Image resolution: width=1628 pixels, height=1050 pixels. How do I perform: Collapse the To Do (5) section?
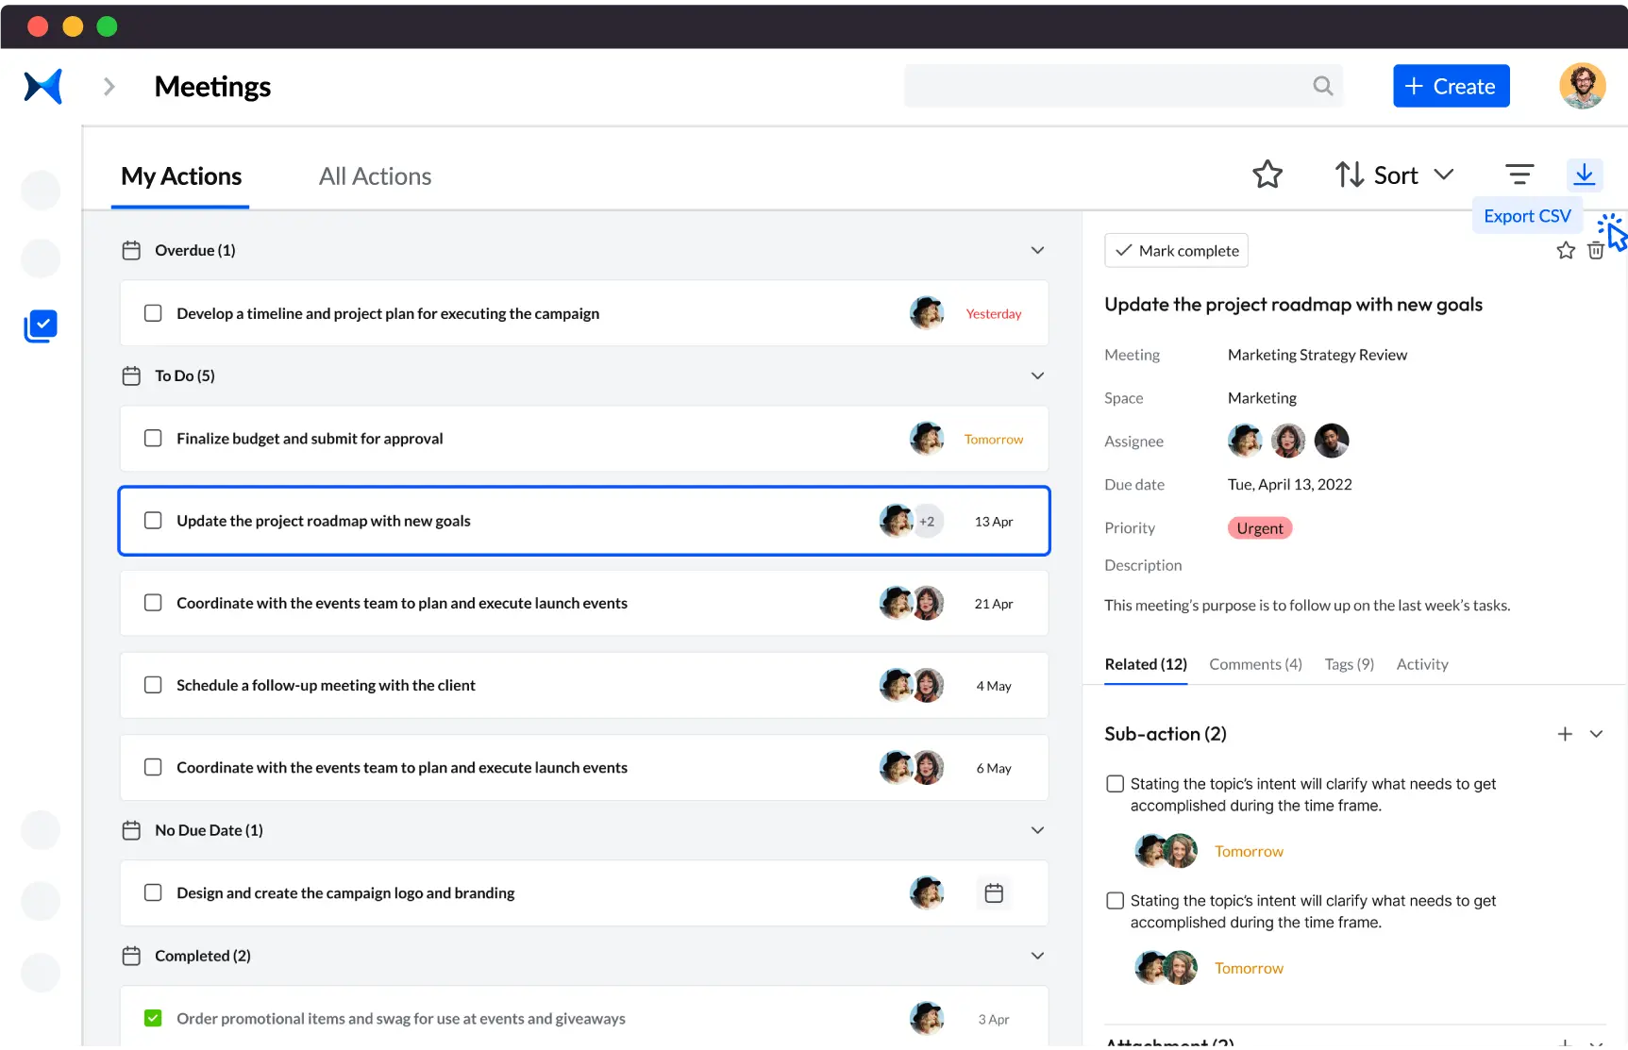(x=1037, y=375)
